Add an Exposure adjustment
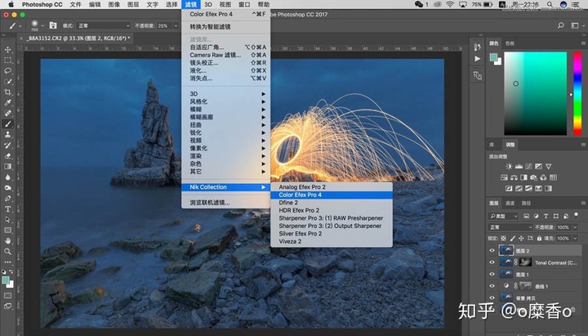 point(538,166)
